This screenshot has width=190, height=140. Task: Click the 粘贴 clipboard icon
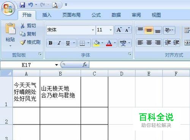pyautogui.click(x=10, y=29)
